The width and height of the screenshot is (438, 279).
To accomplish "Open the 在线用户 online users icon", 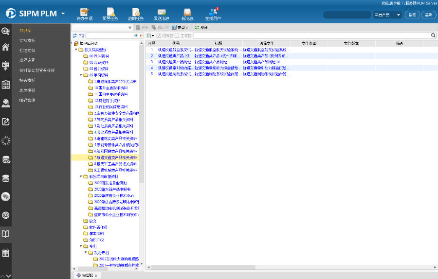I will [x=213, y=13].
